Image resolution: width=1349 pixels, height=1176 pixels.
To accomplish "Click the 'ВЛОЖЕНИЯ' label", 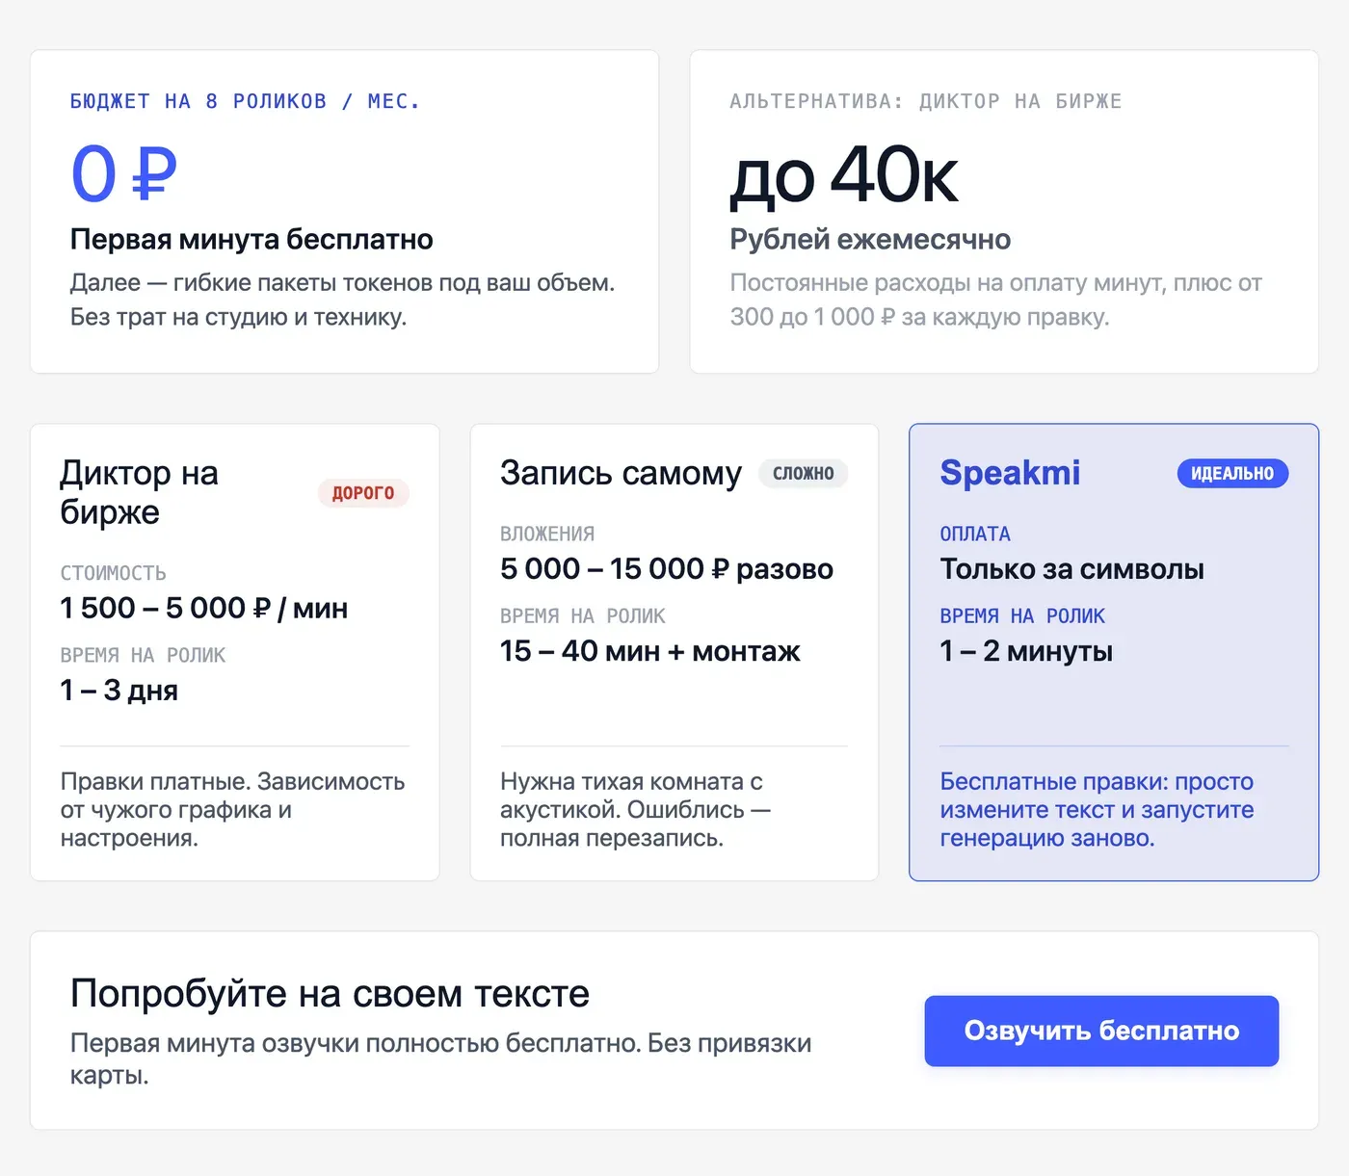I will [x=547, y=534].
